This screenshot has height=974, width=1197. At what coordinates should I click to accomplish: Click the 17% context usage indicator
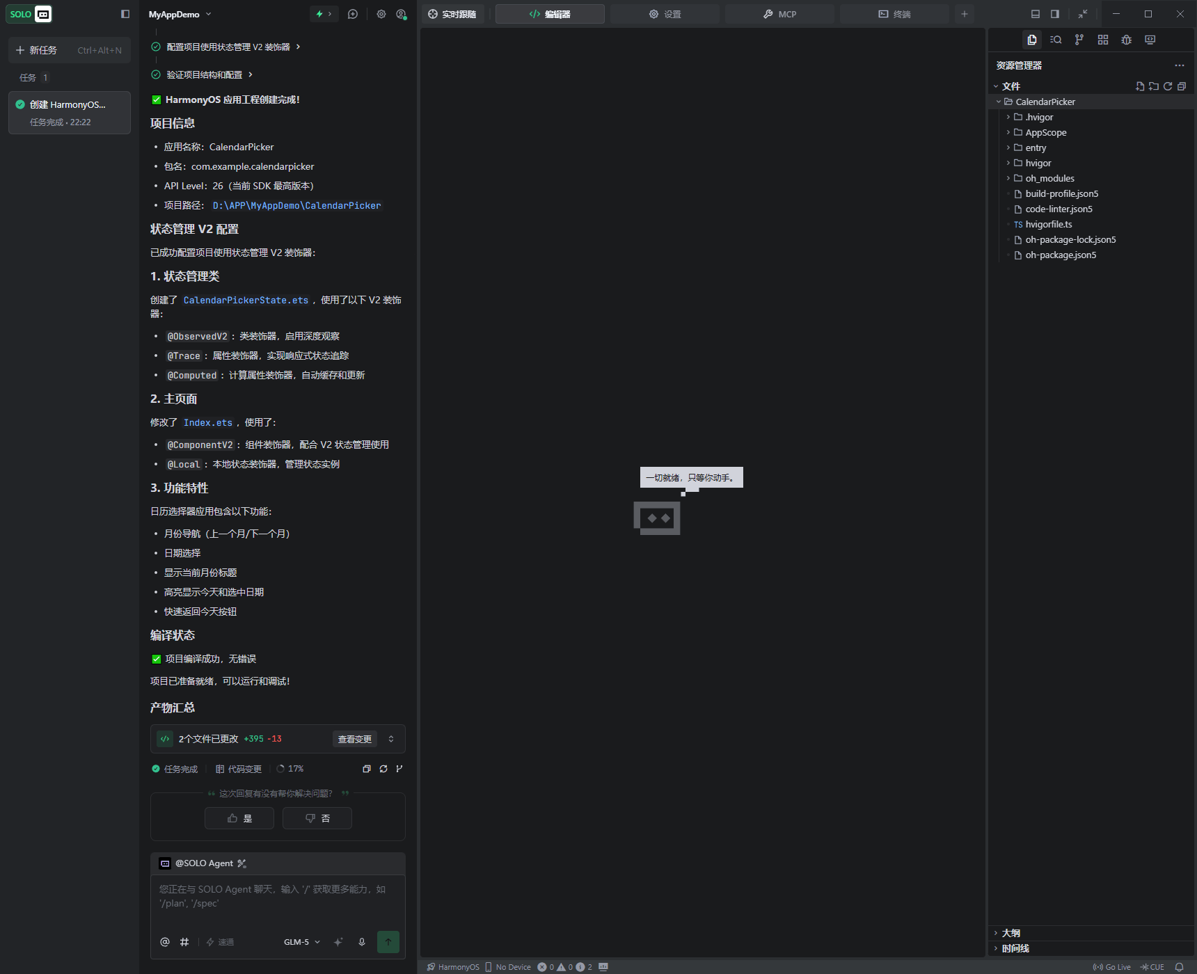(290, 769)
